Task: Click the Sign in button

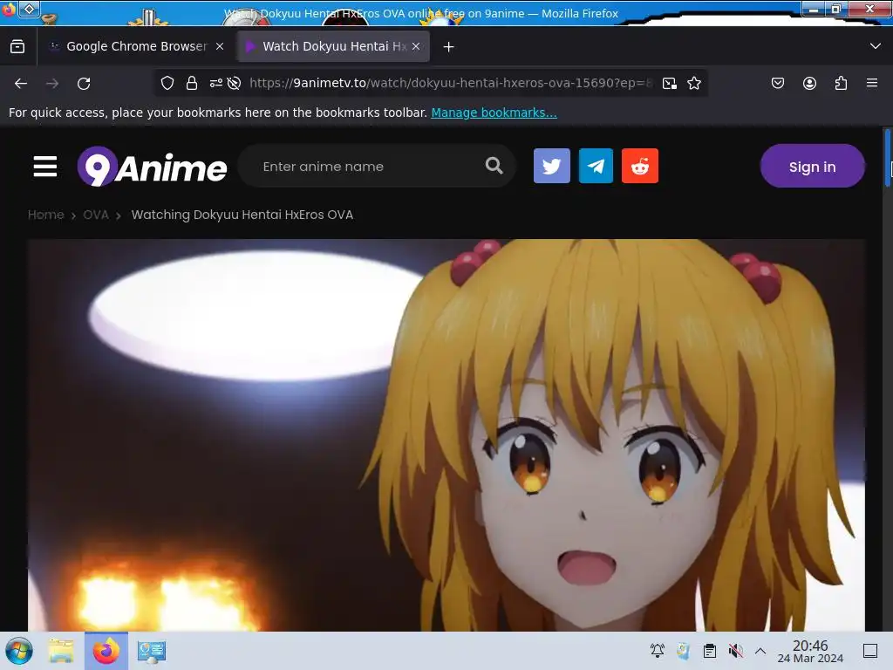Action: 812,167
